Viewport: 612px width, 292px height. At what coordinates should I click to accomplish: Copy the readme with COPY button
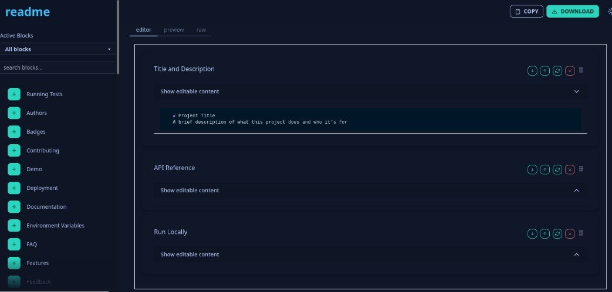[x=526, y=11]
